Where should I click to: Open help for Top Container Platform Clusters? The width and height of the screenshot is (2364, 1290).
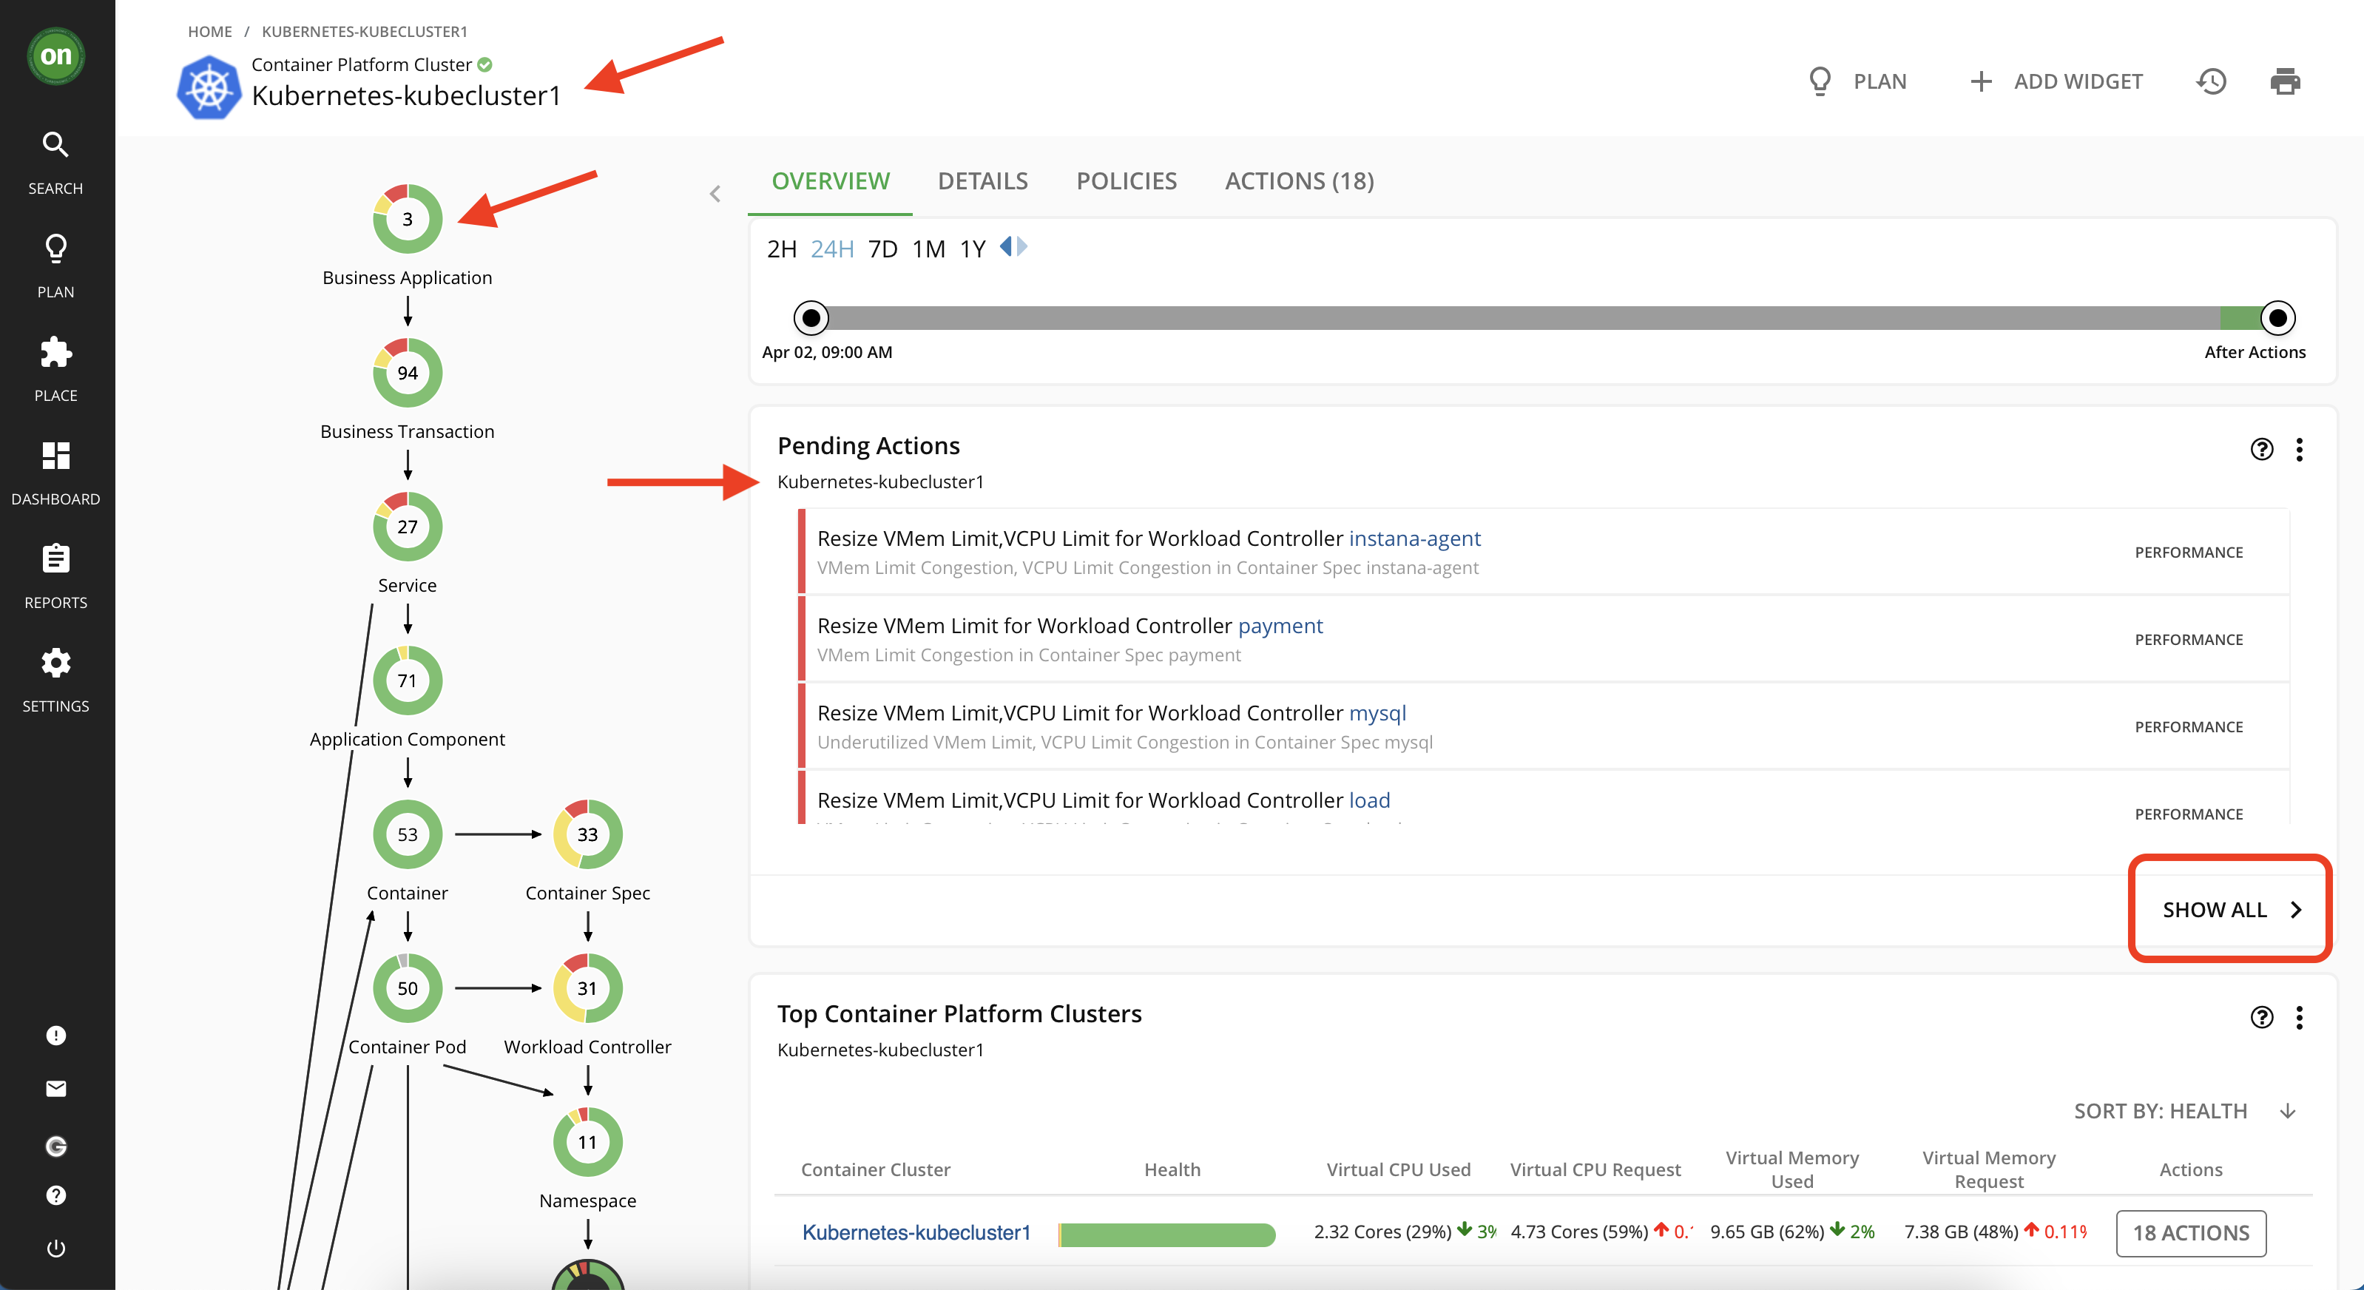(2261, 1016)
